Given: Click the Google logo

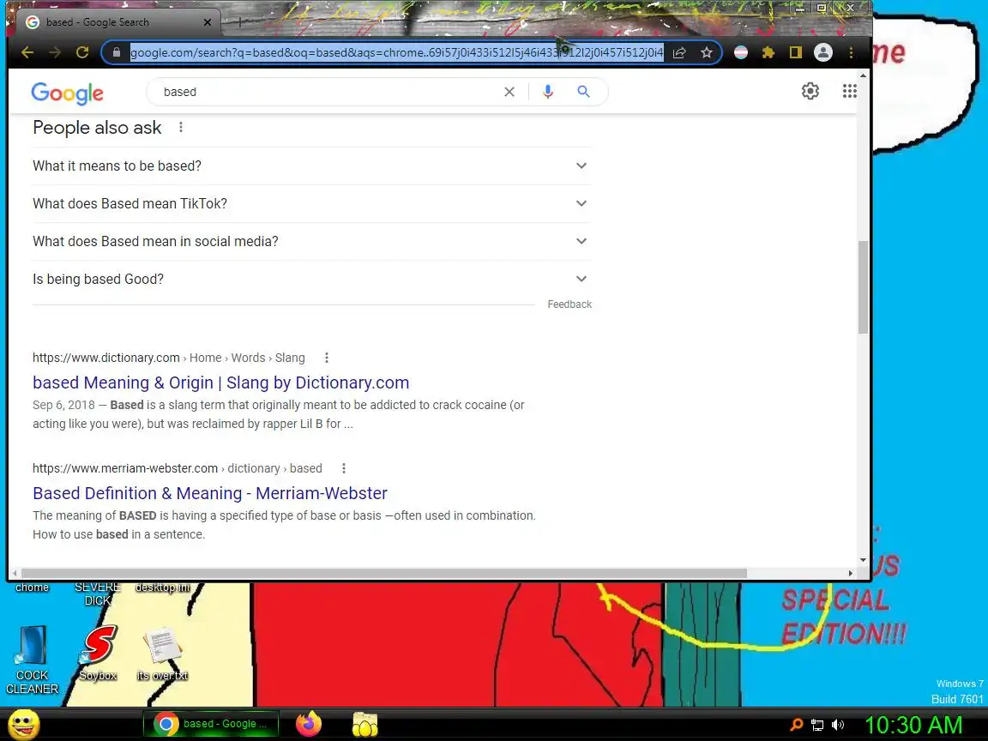Looking at the screenshot, I should pos(68,93).
